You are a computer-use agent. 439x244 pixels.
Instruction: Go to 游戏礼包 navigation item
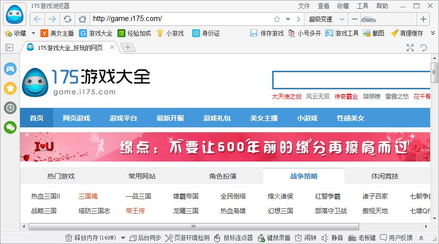click(217, 118)
